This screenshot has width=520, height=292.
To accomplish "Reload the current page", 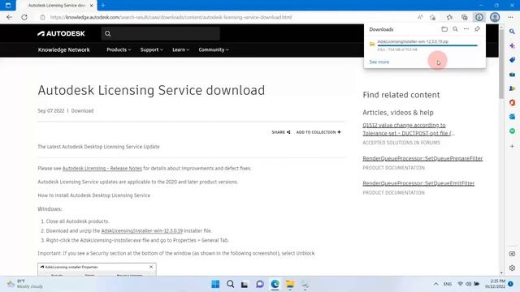I will pyautogui.click(x=24, y=17).
